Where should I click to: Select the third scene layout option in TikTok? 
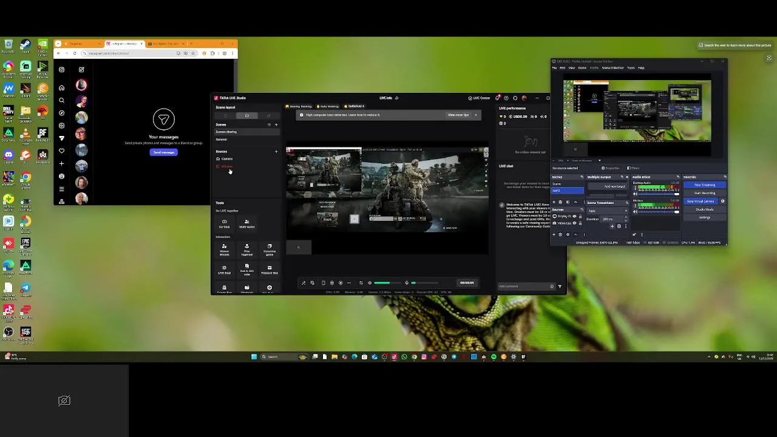268,115
